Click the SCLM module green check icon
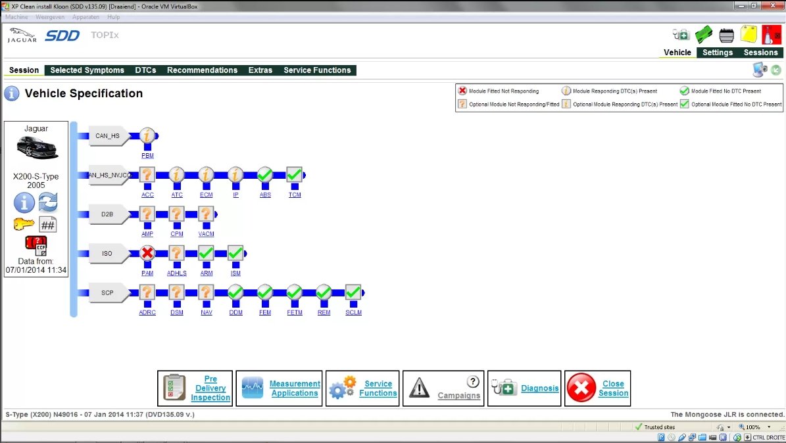 (x=353, y=292)
